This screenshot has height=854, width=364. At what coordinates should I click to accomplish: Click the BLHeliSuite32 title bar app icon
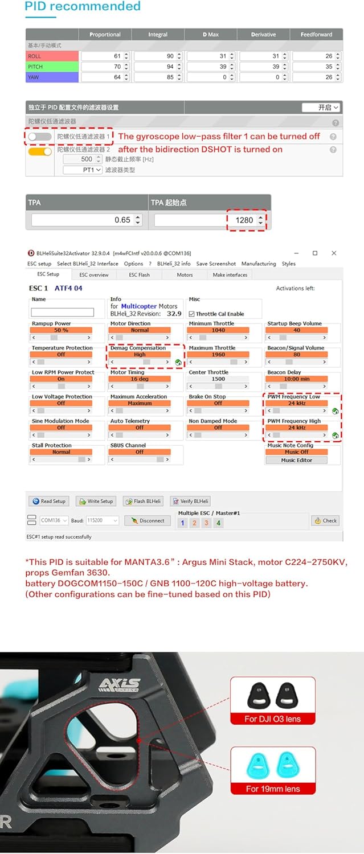(x=30, y=253)
